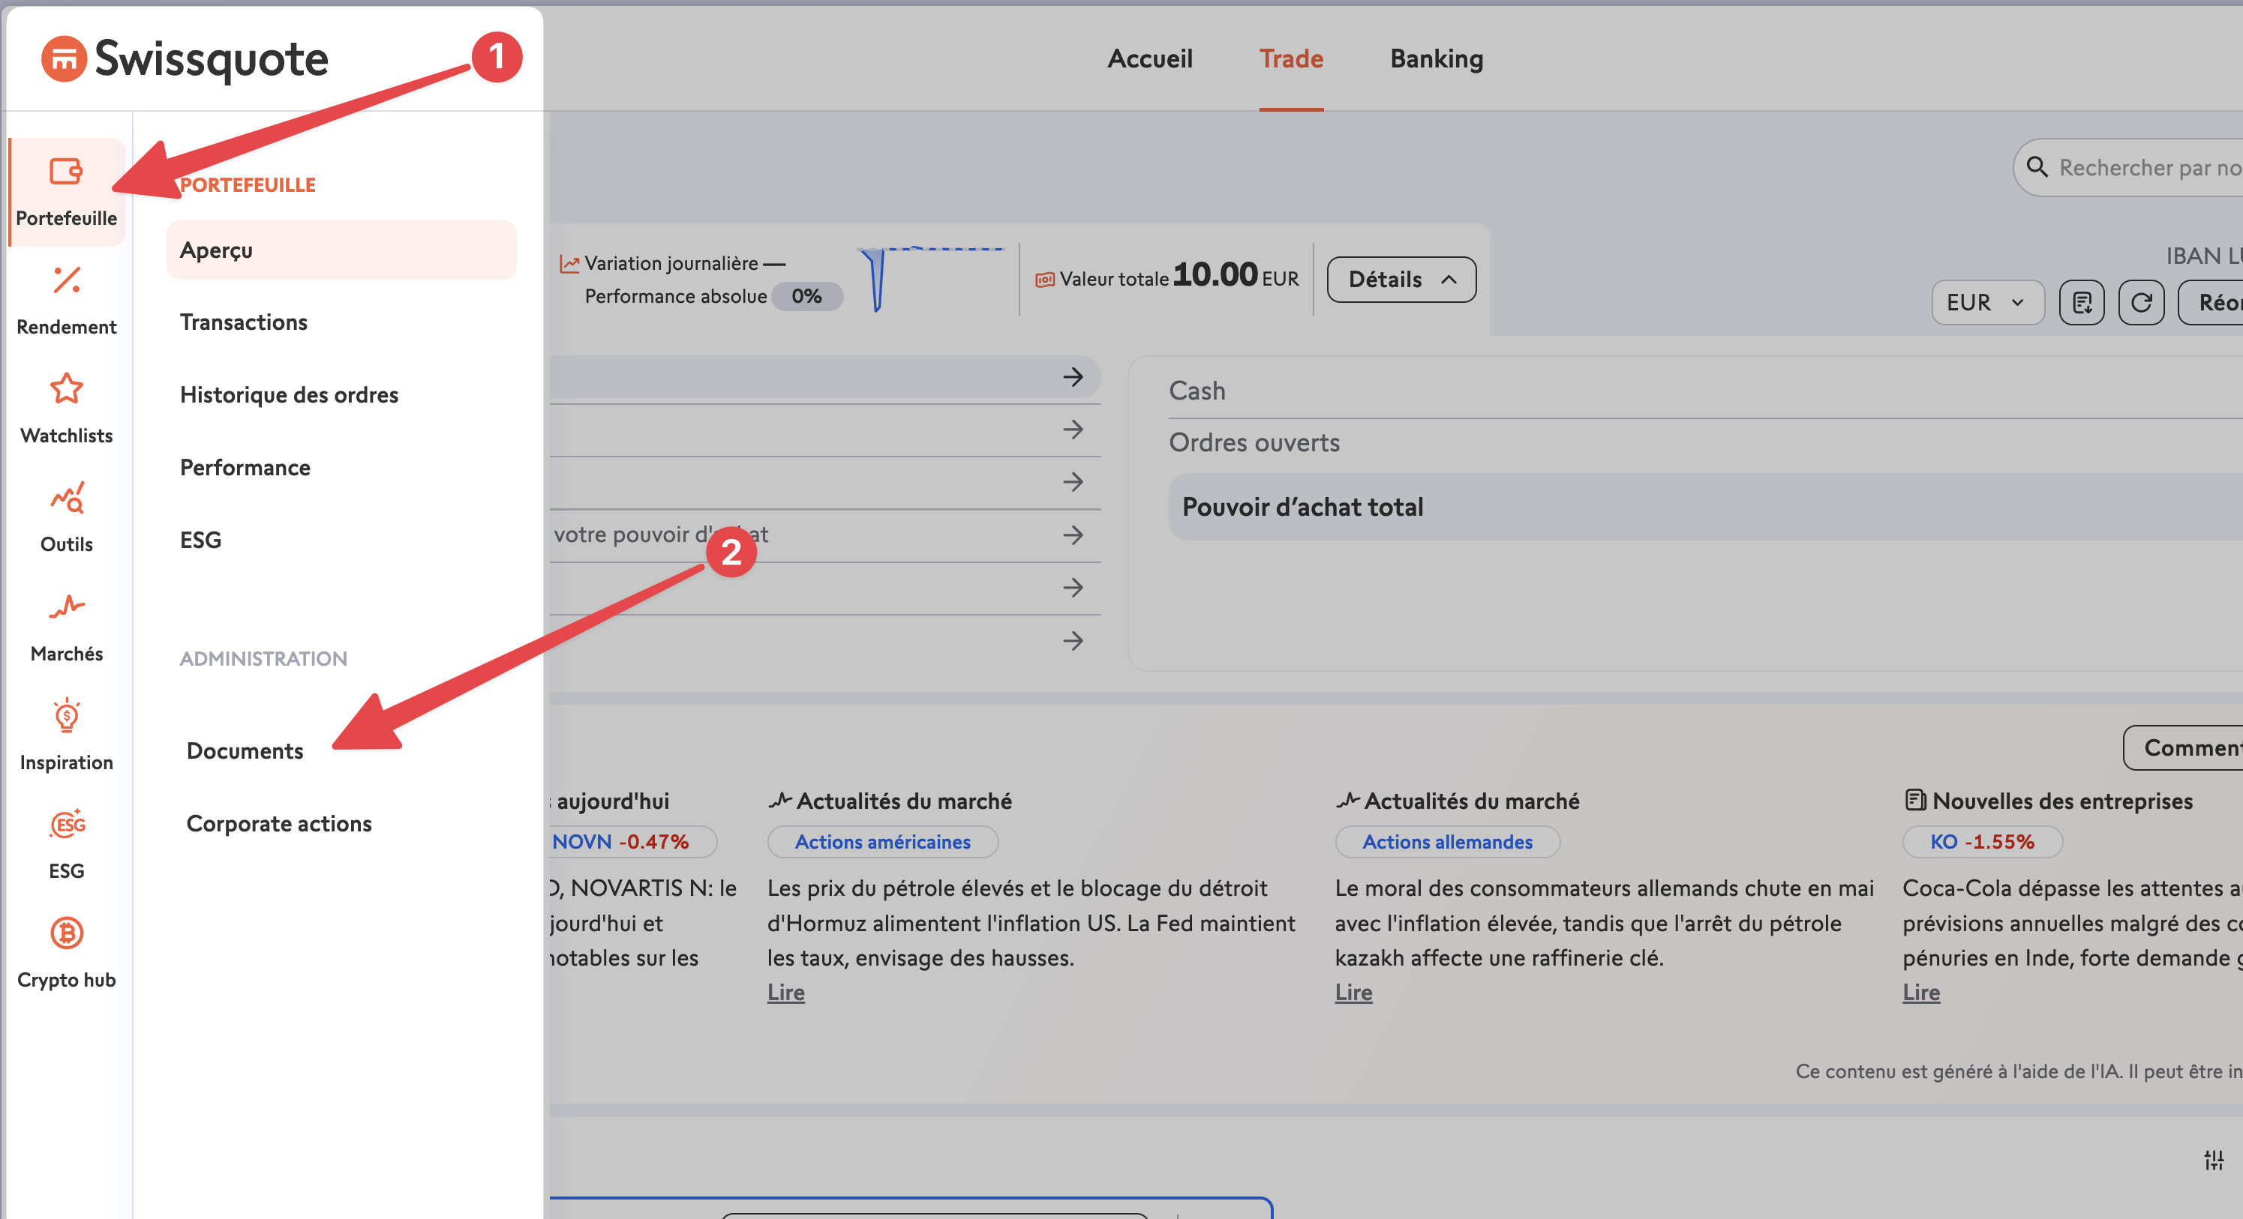This screenshot has width=2243, height=1219.
Task: Select Documents in Administration menu
Action: (x=245, y=750)
